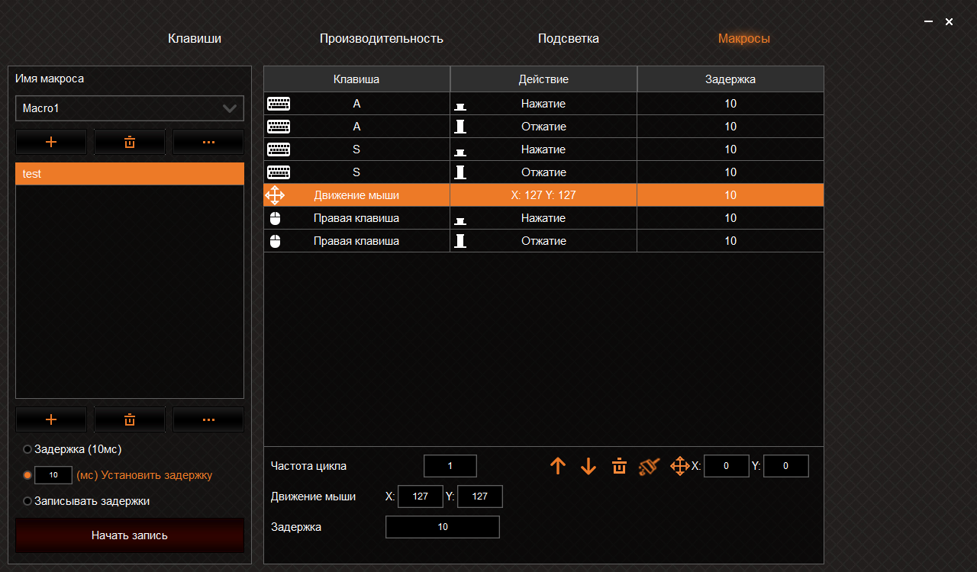Select the first A Нажатие row
This screenshot has width=977, height=572.
pos(543,104)
